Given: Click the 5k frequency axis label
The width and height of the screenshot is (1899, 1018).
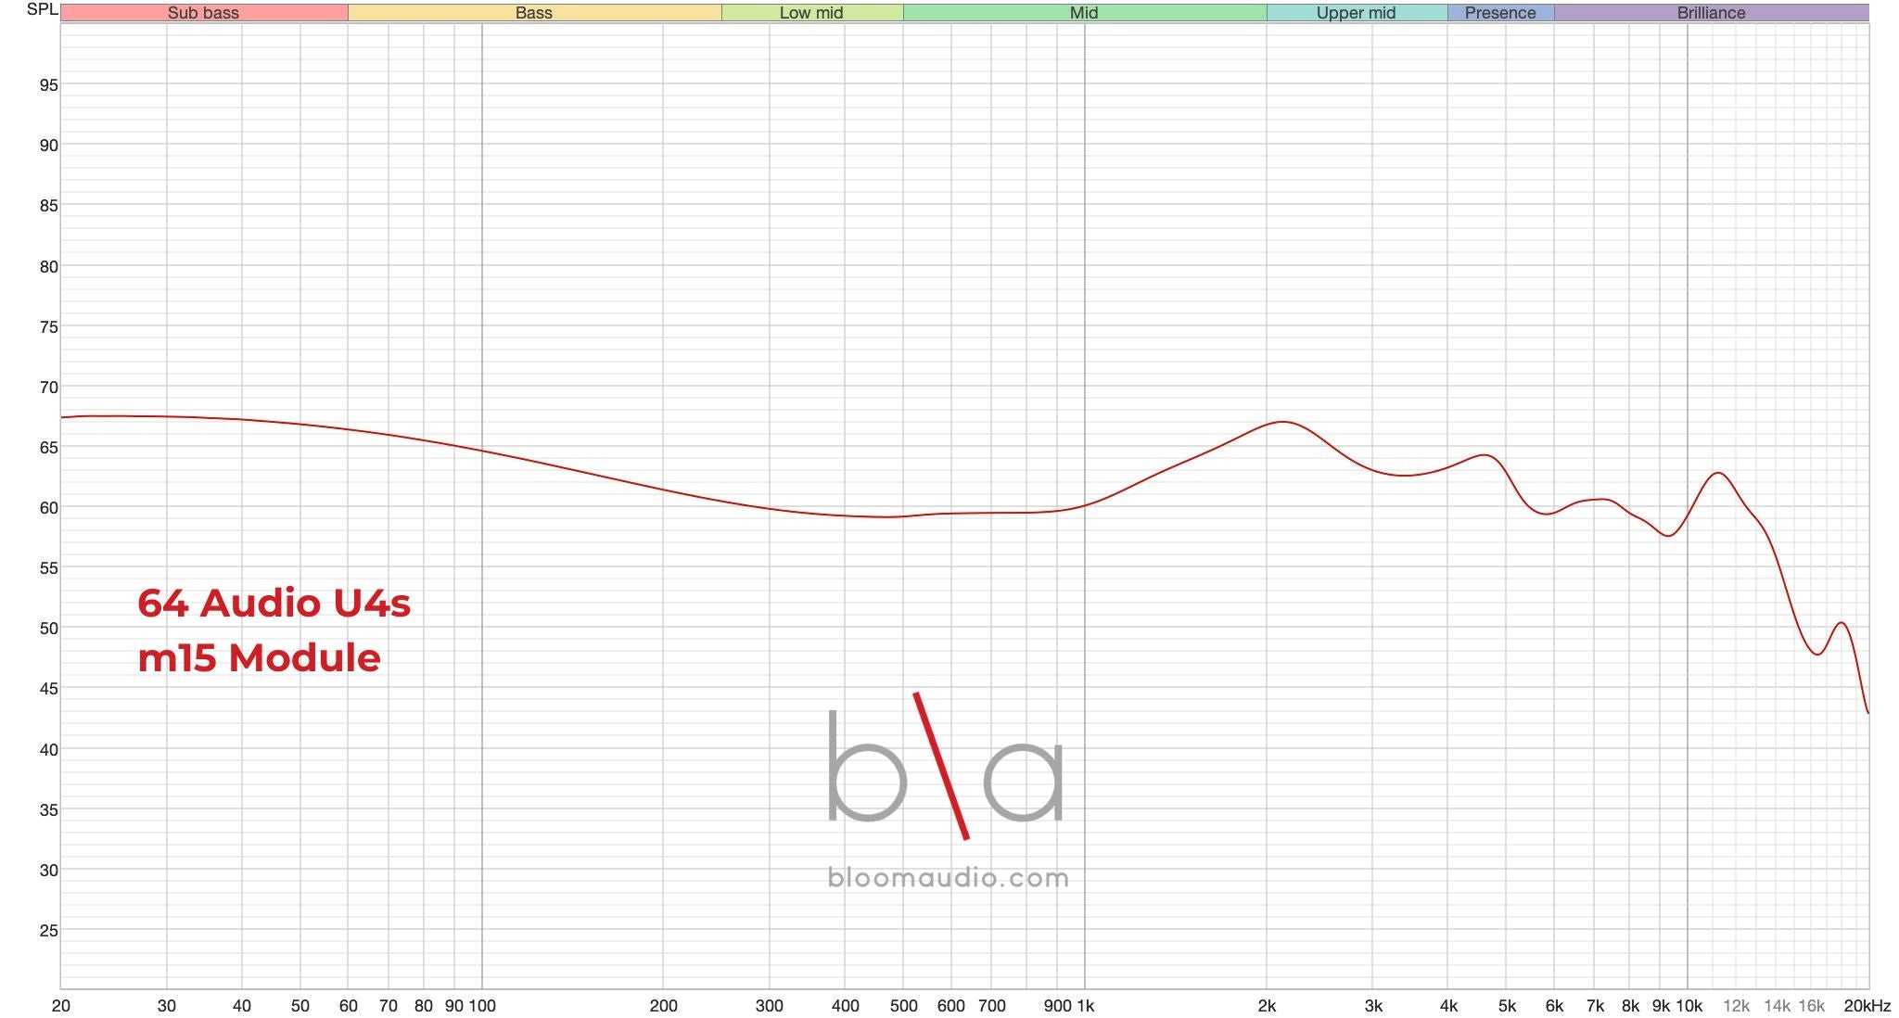Looking at the screenshot, I should tap(1507, 1006).
